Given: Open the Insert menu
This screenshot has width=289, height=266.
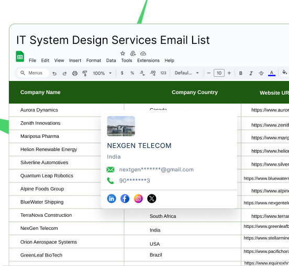Looking at the screenshot, I should coord(75,61).
